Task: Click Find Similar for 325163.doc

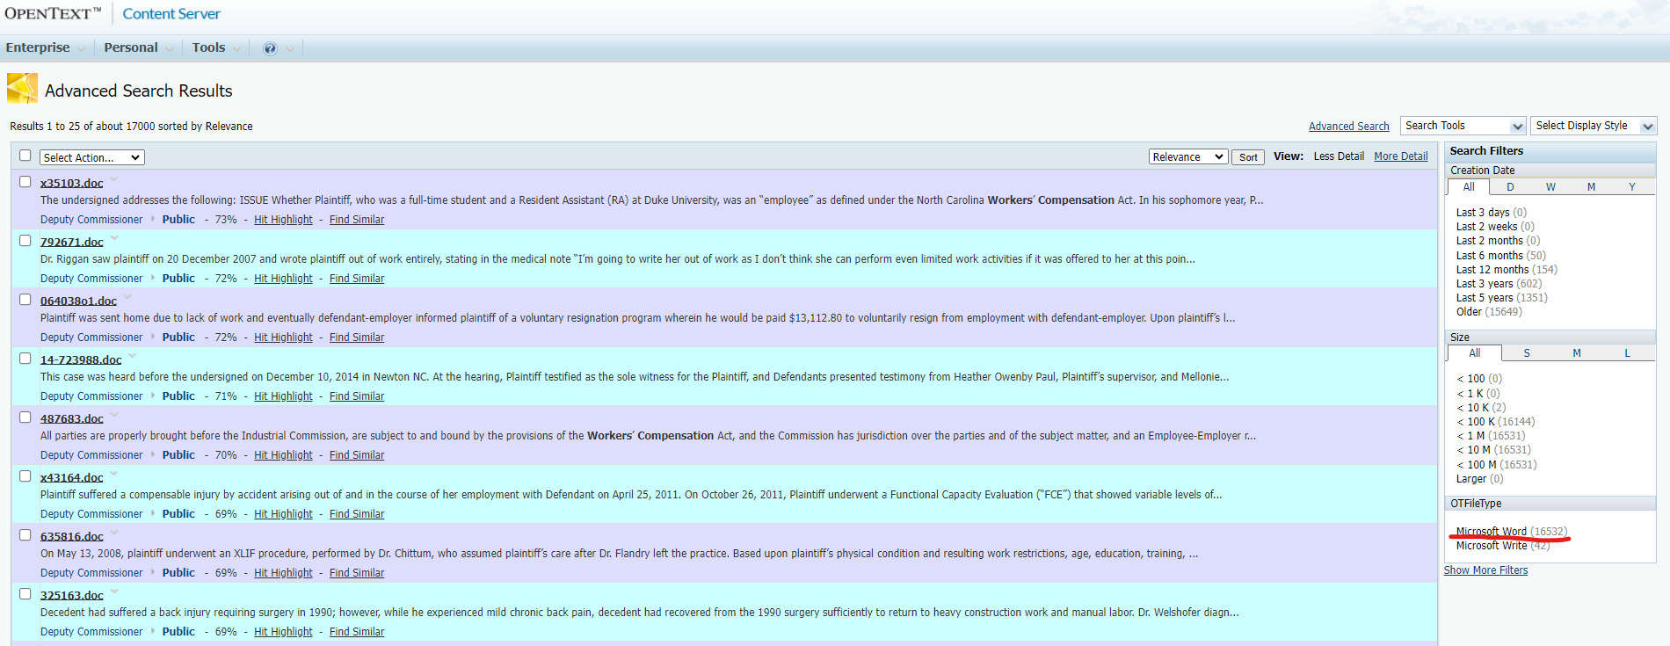Action: point(357,632)
